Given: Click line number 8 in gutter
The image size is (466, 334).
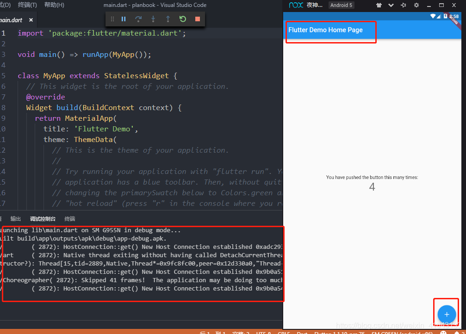Looking at the screenshot, I should click(x=3, y=108).
